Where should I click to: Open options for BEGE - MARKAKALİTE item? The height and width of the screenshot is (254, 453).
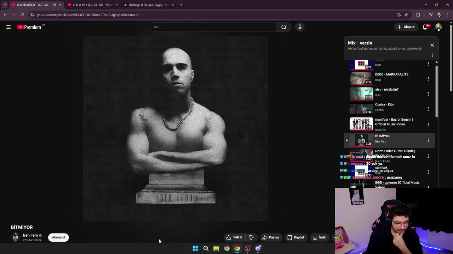[428, 79]
